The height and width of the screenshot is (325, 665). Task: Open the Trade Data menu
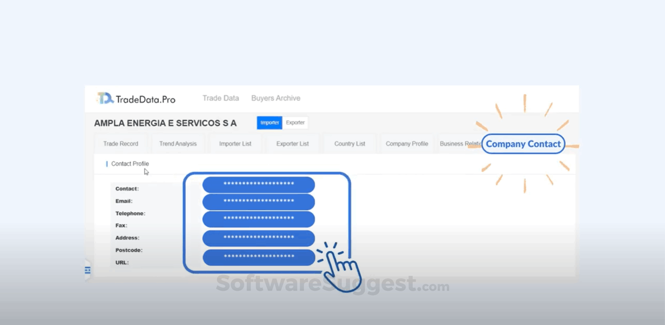coord(221,98)
